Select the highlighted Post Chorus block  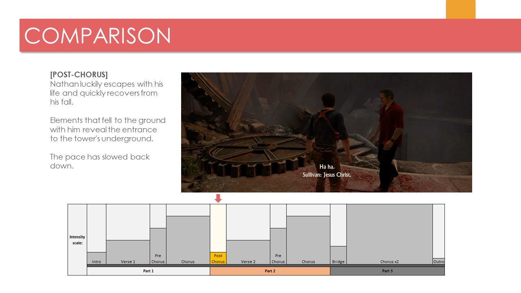click(x=218, y=258)
